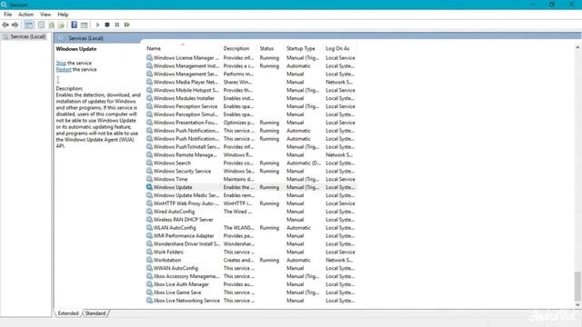Click the Windows Search service gear icon
Image resolution: width=582 pixels, height=327 pixels.
click(x=149, y=163)
